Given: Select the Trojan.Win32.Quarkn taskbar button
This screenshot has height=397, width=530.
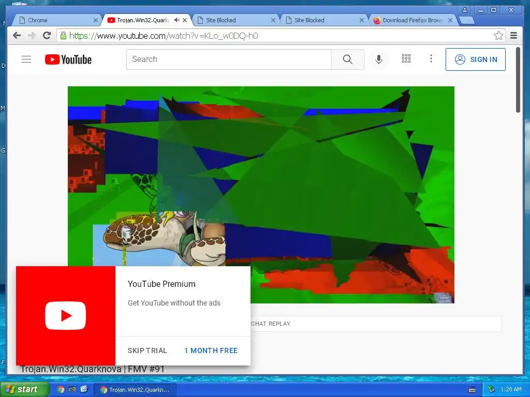Looking at the screenshot, I should (x=135, y=390).
